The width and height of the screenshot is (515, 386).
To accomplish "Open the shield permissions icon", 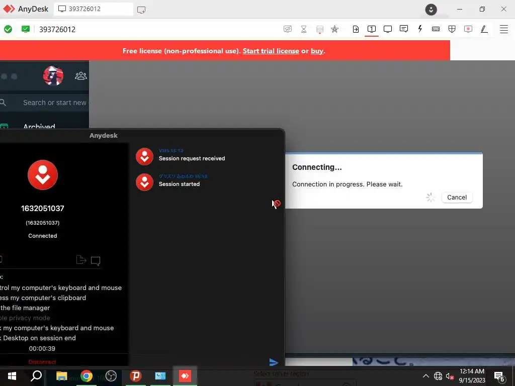I will [x=452, y=29].
